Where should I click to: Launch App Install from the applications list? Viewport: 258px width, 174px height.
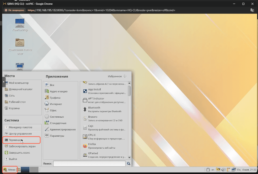click(x=104, y=91)
